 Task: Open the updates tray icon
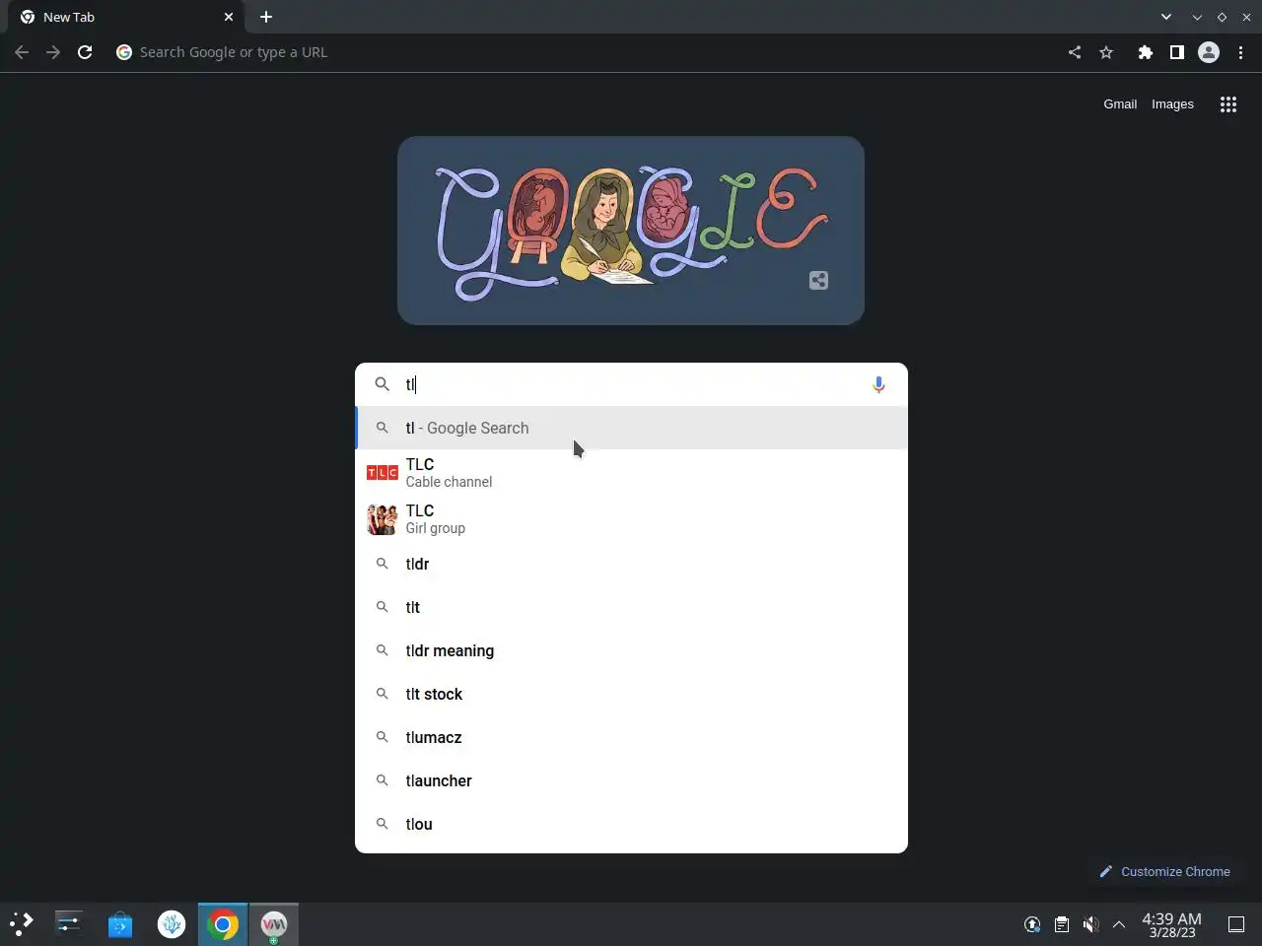[x=1032, y=924]
